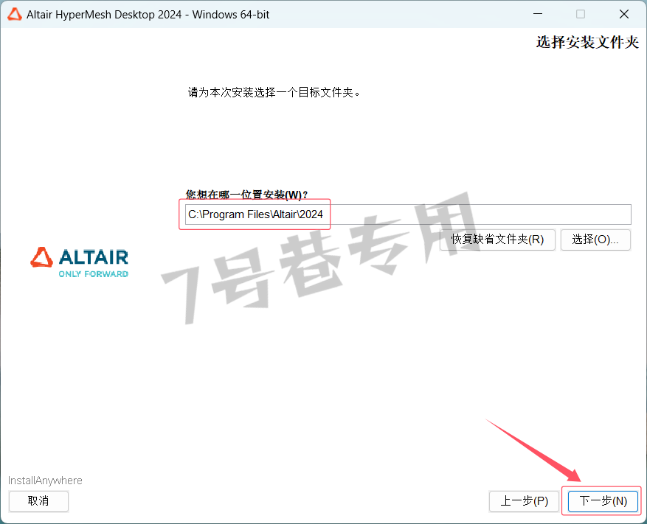Click the Altair Only Forward logo
Screen dimensions: 647x524
79,262
